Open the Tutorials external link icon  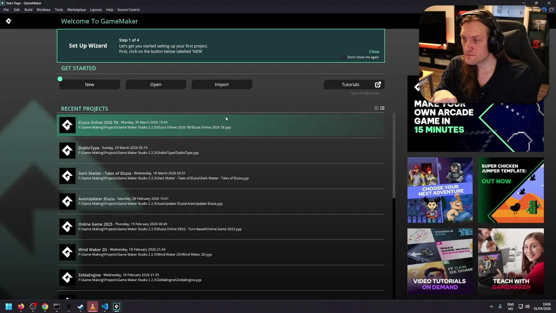pyautogui.click(x=378, y=84)
